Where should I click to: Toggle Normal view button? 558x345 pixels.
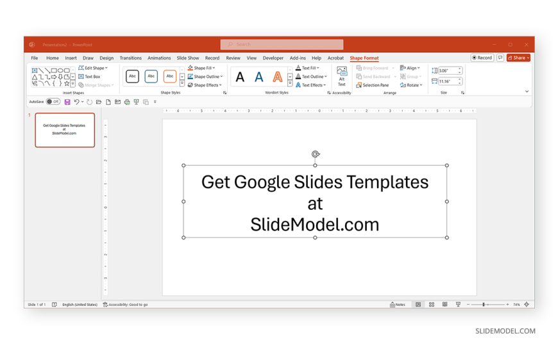point(418,305)
